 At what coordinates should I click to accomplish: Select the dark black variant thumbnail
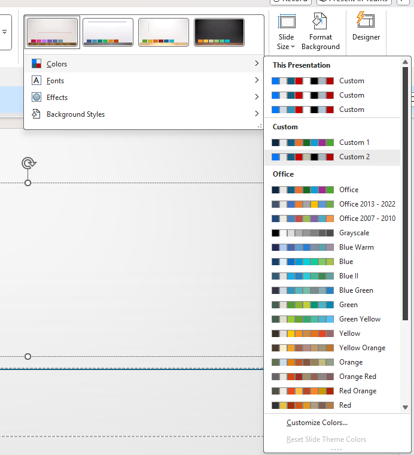(x=219, y=32)
